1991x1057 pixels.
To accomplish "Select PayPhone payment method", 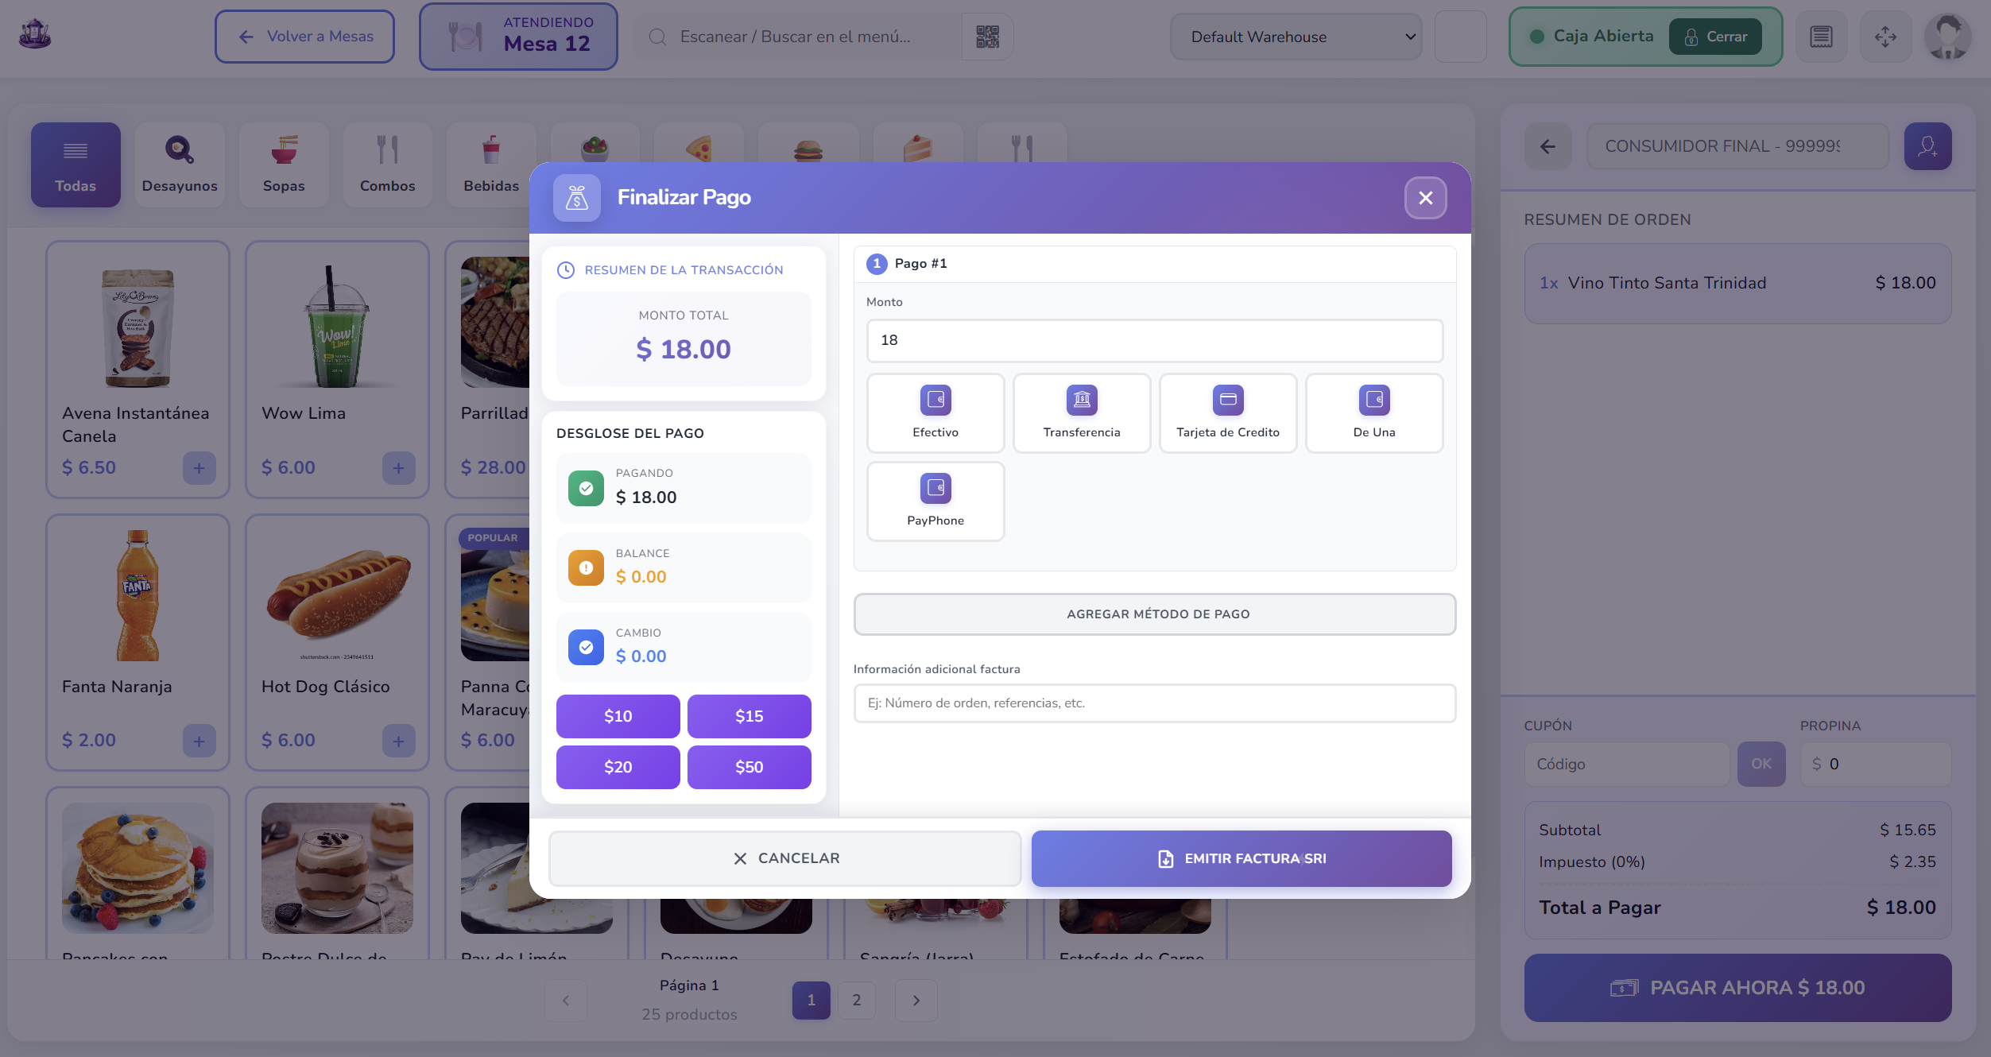I will point(935,501).
